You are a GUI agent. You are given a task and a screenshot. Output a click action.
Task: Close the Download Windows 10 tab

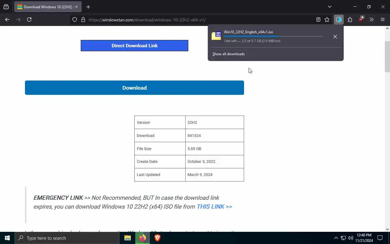[x=76, y=7]
